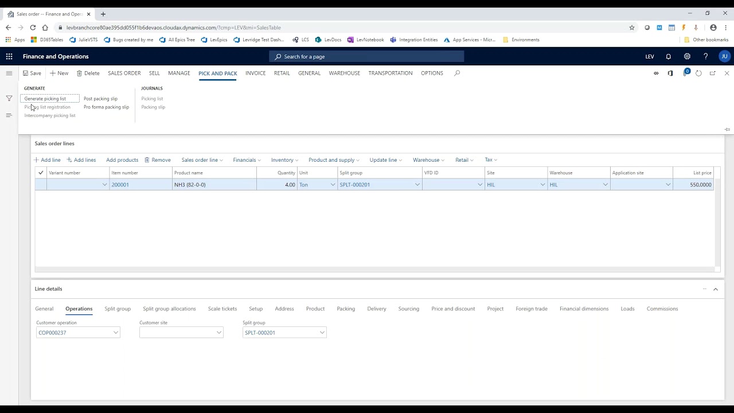Click Pro forma packing slip

click(106, 107)
